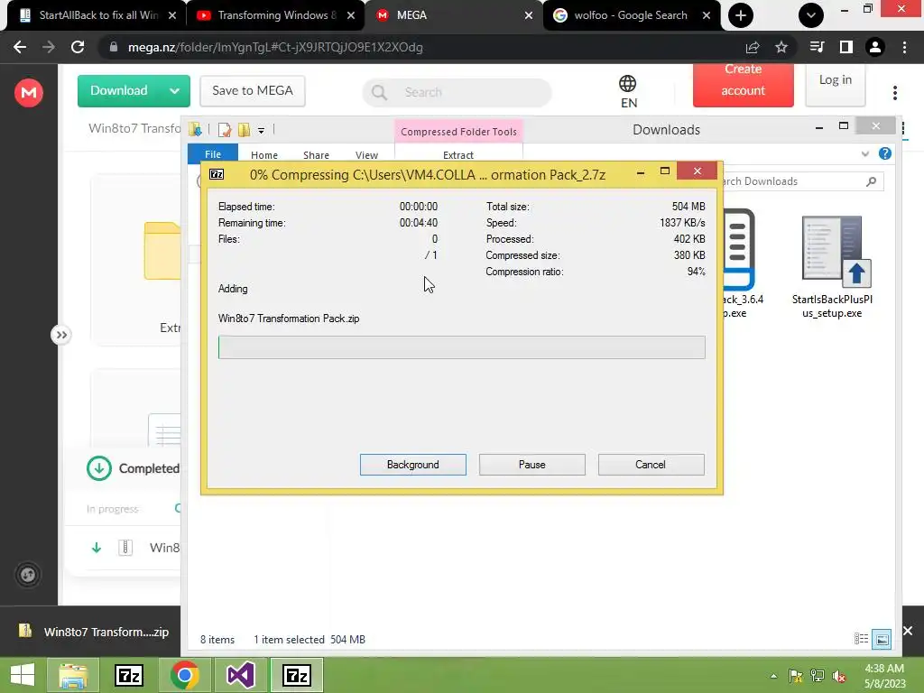Open a new browser tab

[x=741, y=15]
